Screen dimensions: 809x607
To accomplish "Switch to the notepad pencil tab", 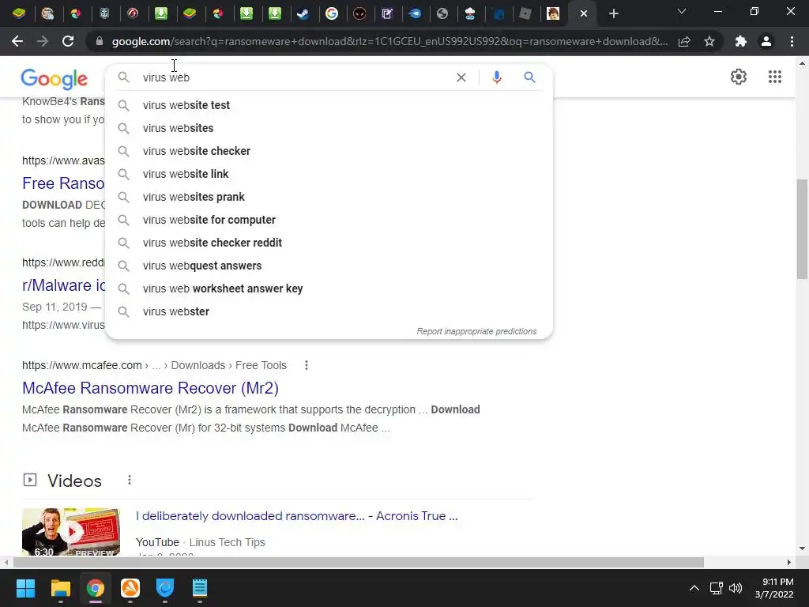I will point(387,13).
